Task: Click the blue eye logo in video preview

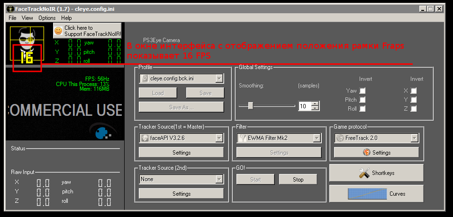Action: click(x=102, y=132)
